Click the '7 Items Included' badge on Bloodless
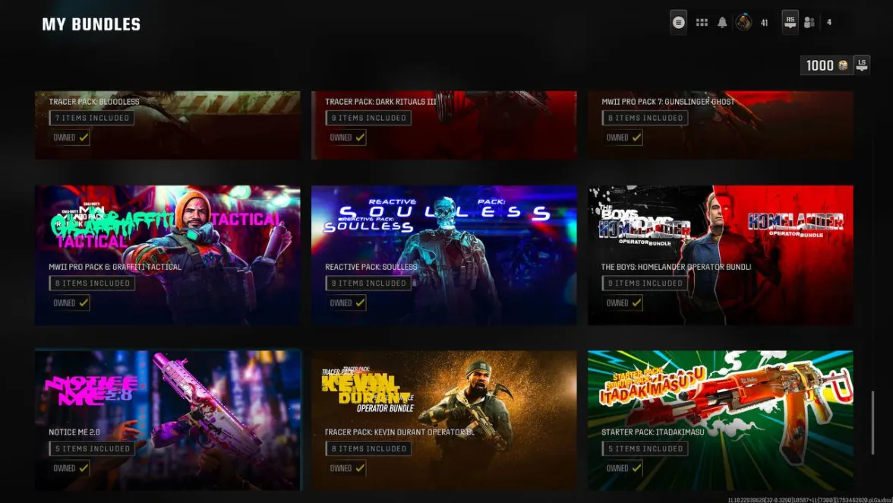The image size is (893, 503). (92, 118)
